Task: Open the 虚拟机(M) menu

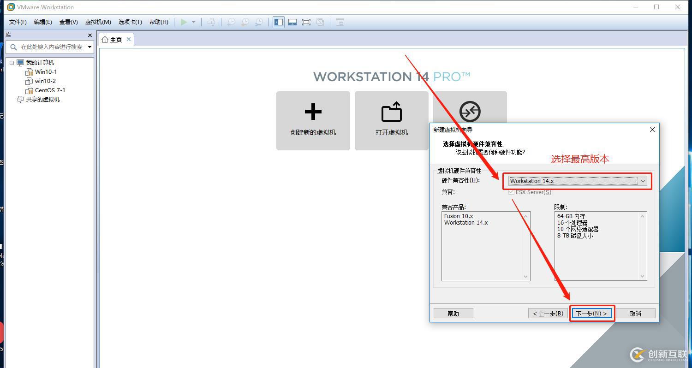Action: [98, 22]
